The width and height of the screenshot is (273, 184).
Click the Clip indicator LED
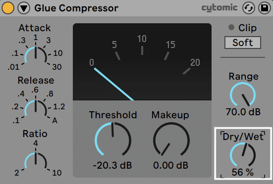pyautogui.click(x=231, y=27)
